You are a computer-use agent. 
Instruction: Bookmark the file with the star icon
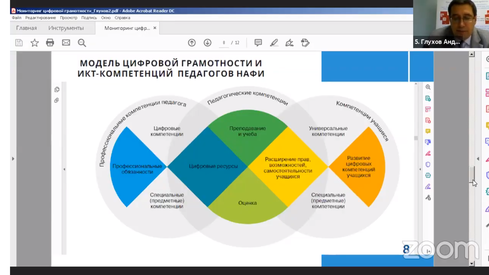click(34, 43)
